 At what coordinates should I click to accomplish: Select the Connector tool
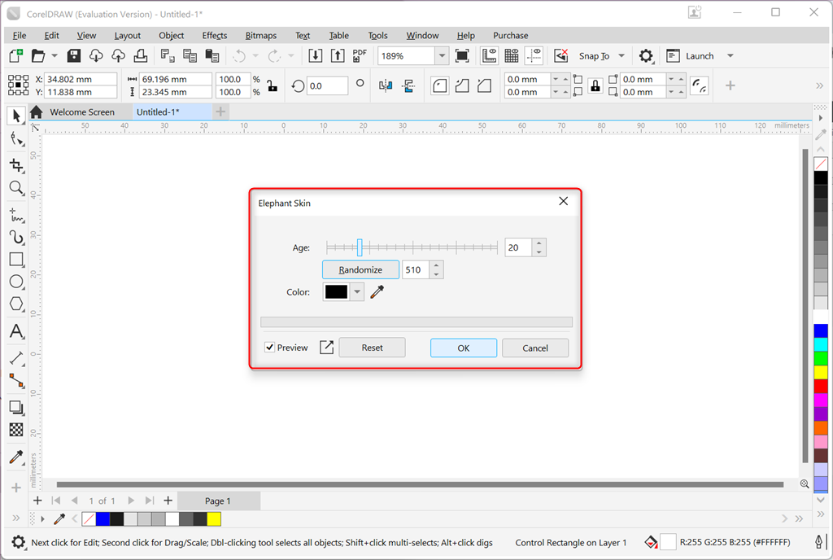[16, 380]
